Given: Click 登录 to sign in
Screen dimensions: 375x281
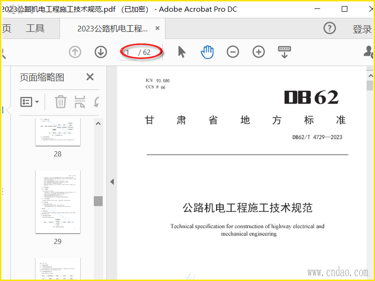Looking at the screenshot, I should coord(362,29).
